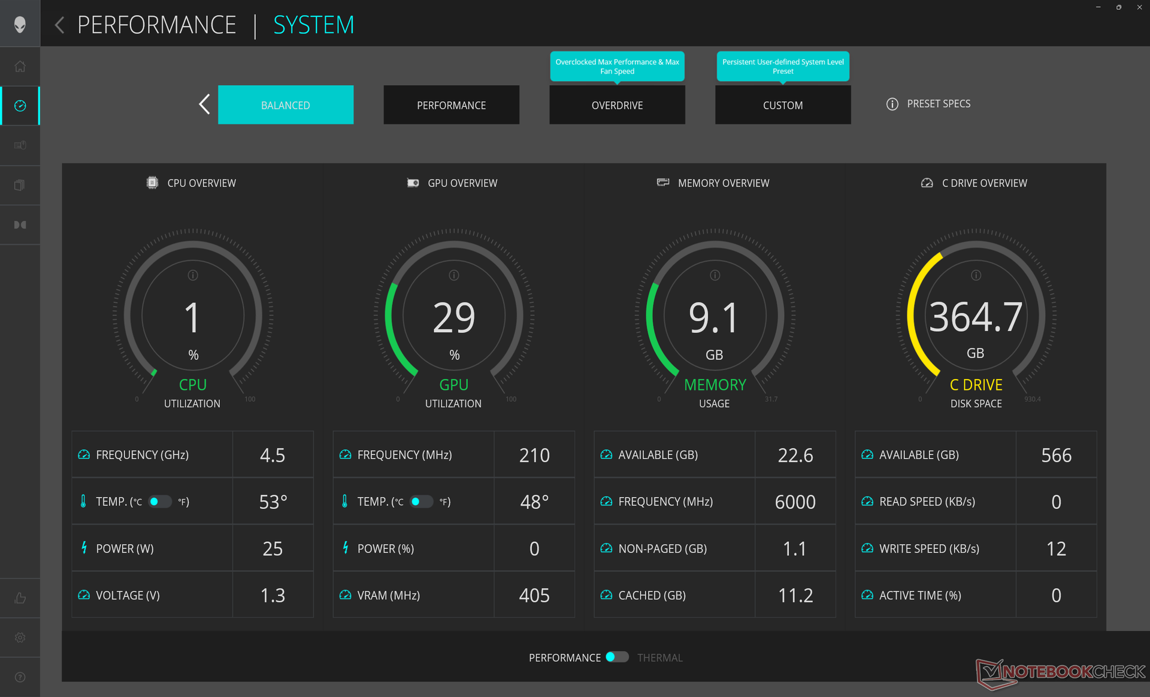Image resolution: width=1150 pixels, height=697 pixels.
Task: Click the help question mark icon
Action: 20,677
